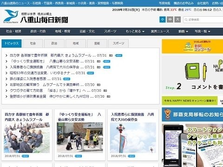
Task: Open the スマートフォン タブレット端末 banner
Action: pyautogui.click(x=192, y=145)
